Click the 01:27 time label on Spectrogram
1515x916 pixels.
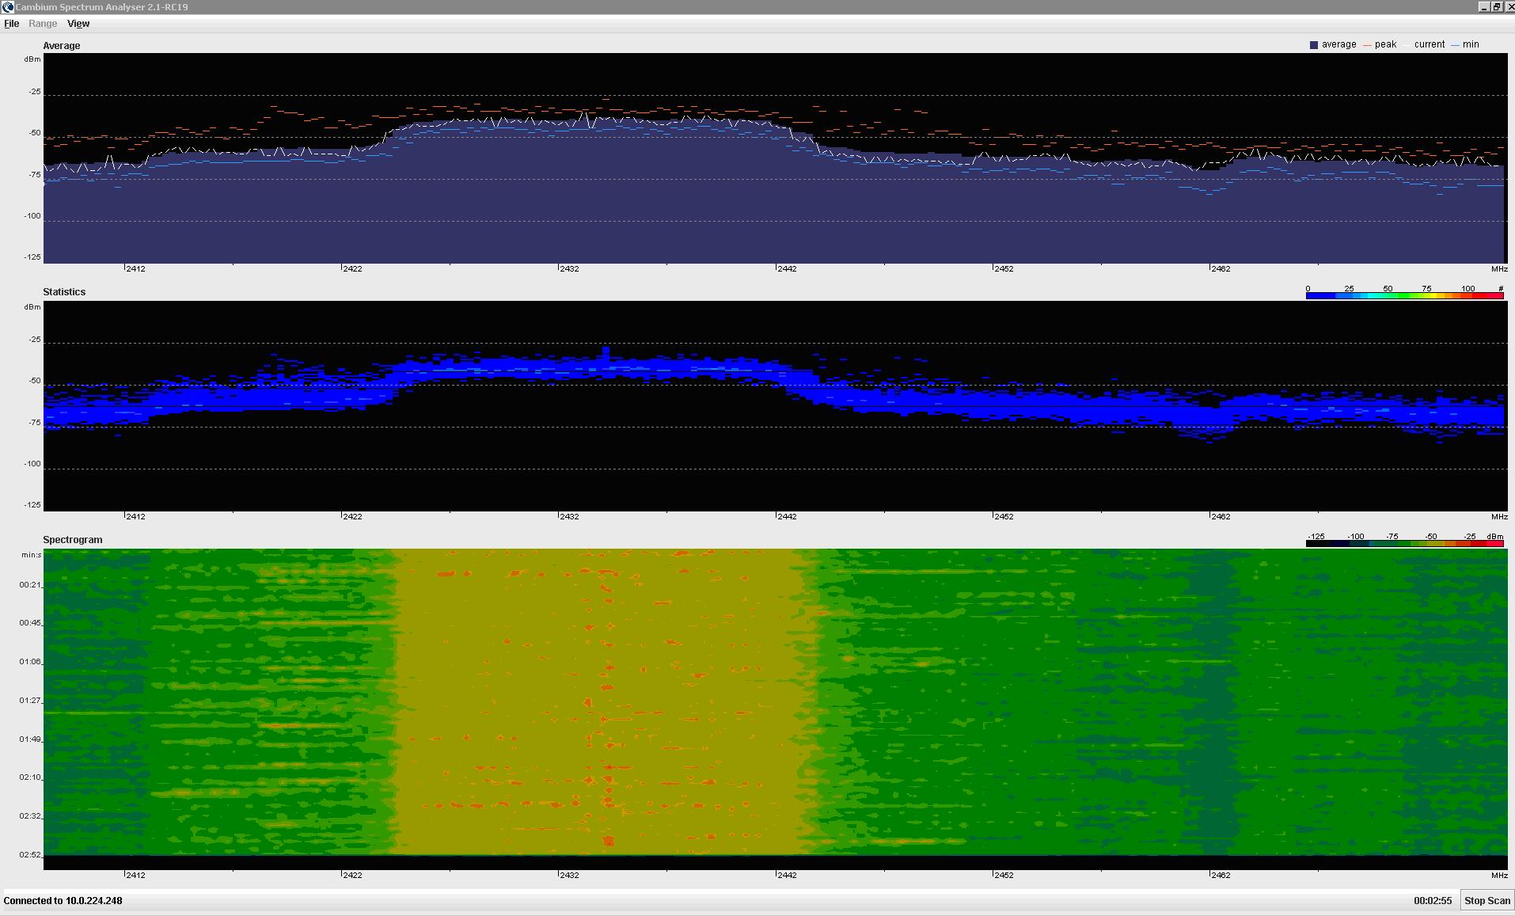coord(30,701)
